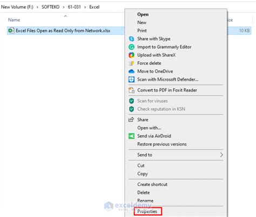
Task: Click the Grammarly icon in context menu
Action: 131,47
